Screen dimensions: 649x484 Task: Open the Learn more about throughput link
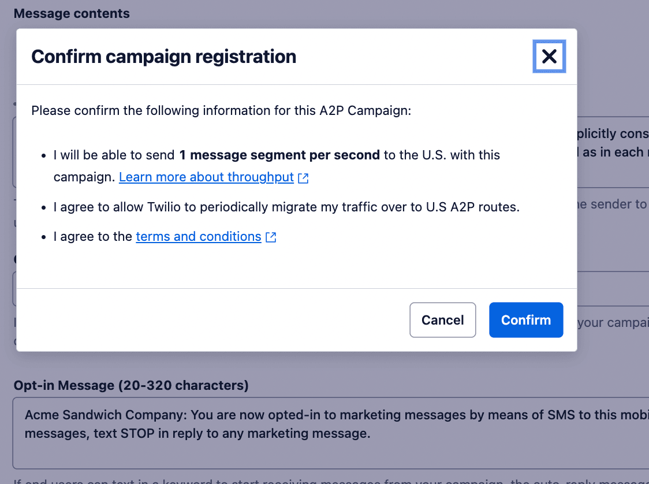205,177
